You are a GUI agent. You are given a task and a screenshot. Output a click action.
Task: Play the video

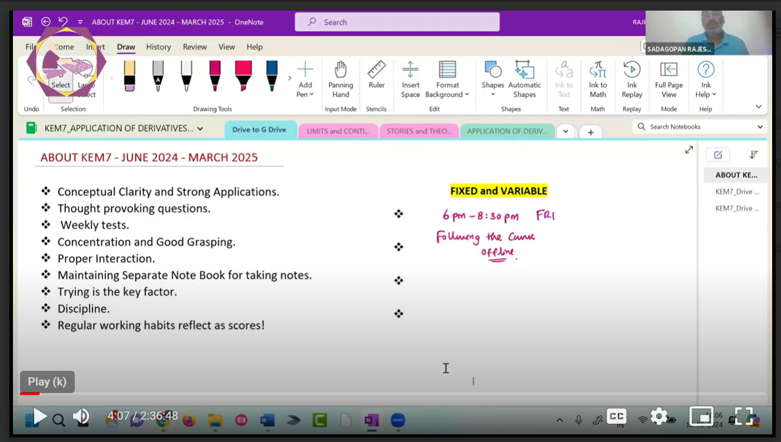[39, 417]
